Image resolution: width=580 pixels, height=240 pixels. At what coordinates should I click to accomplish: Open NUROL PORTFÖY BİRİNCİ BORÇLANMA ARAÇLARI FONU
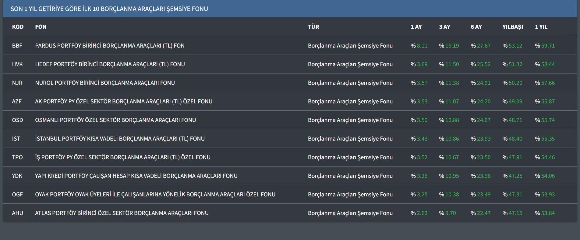pos(105,83)
